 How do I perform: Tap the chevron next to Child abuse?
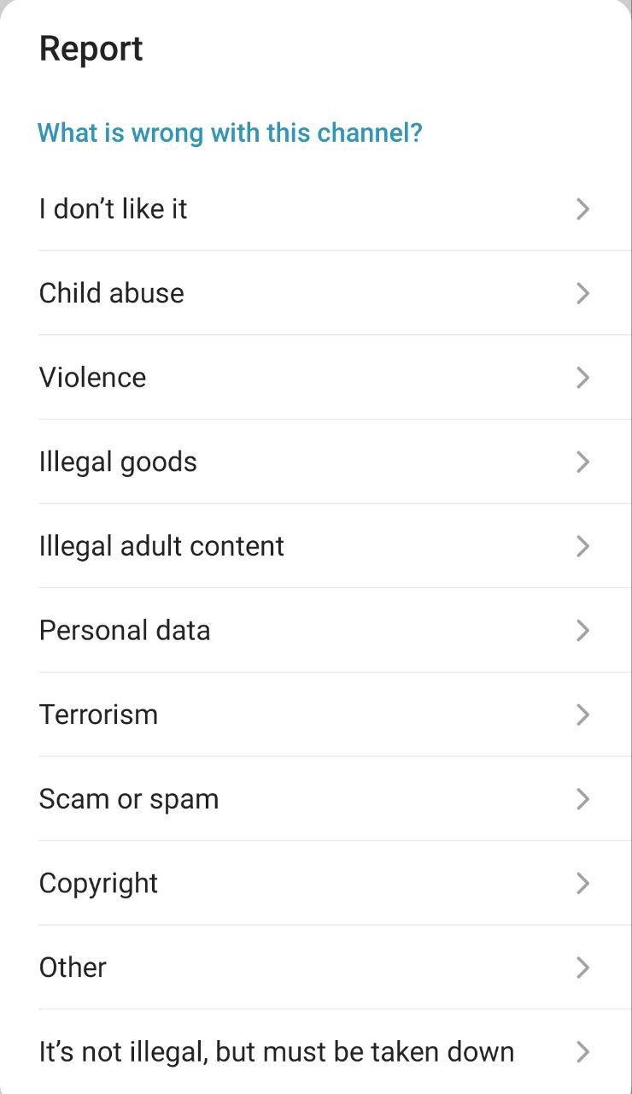(x=582, y=293)
